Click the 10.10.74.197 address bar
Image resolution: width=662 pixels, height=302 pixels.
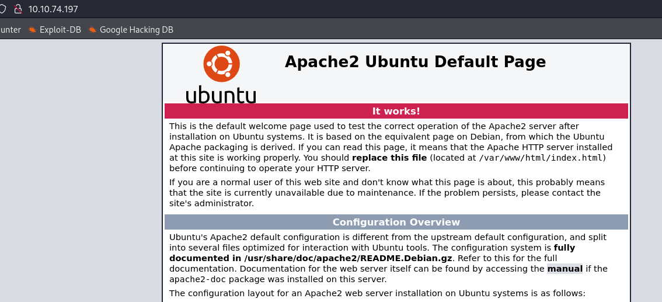[x=53, y=9]
